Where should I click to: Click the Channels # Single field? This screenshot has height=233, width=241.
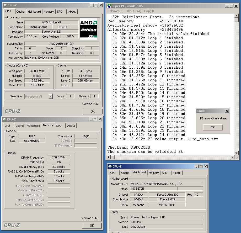click(85, 136)
